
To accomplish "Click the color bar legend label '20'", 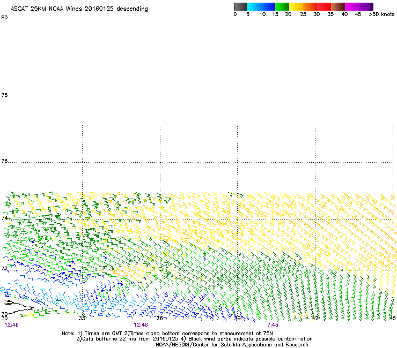I will pyautogui.click(x=288, y=14).
